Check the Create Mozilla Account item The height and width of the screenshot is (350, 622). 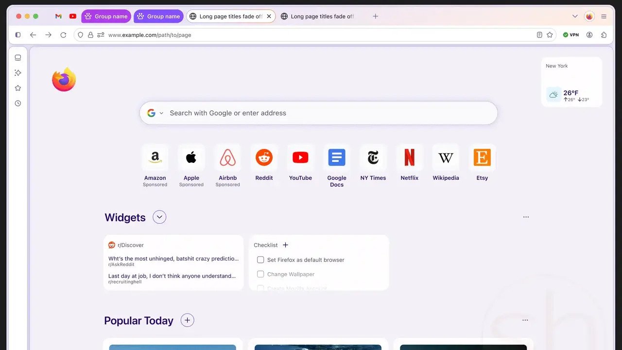[260, 288]
